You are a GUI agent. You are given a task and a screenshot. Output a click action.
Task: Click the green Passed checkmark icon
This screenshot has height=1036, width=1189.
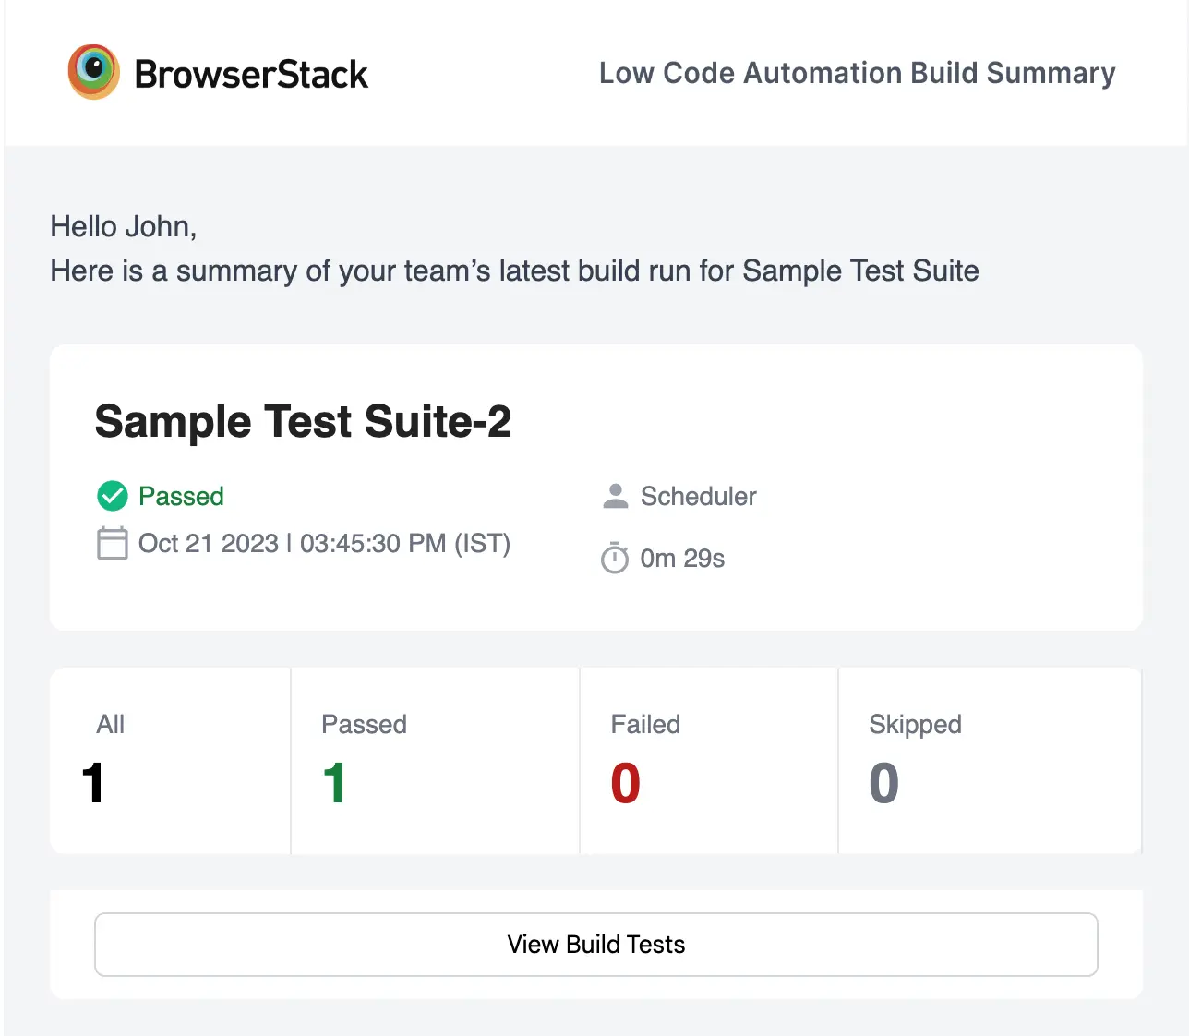pos(113,496)
